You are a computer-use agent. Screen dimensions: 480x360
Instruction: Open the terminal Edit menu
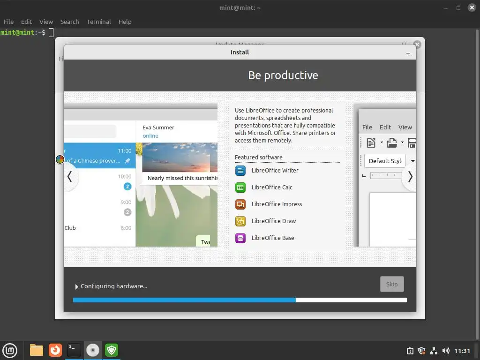(26, 22)
